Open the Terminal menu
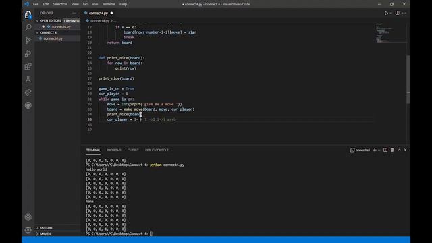 click(109, 4)
